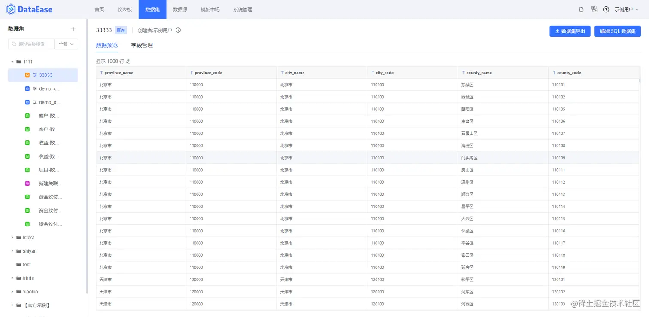
Task: Expand the lstest folder
Action: pyautogui.click(x=12, y=238)
